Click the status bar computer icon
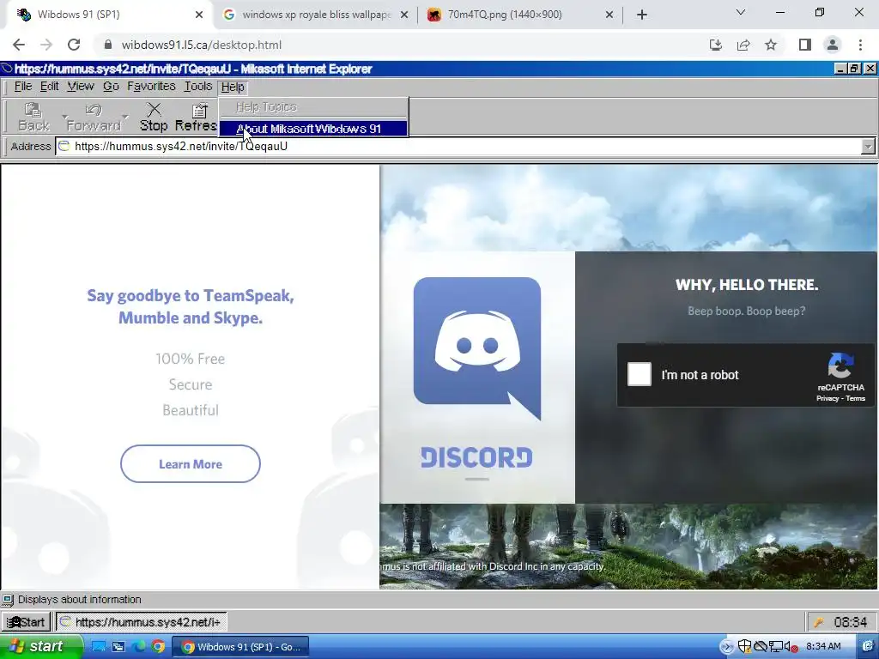Viewport: 879px width, 659px height. tap(8, 600)
